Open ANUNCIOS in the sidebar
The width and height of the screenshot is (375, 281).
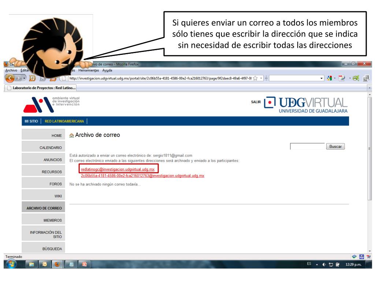tap(43, 159)
